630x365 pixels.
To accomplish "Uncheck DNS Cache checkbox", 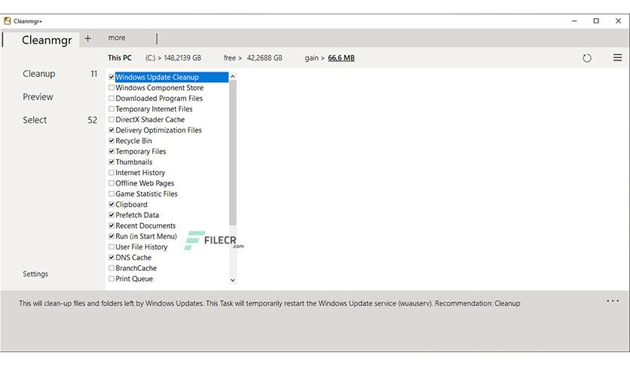I will (x=112, y=257).
